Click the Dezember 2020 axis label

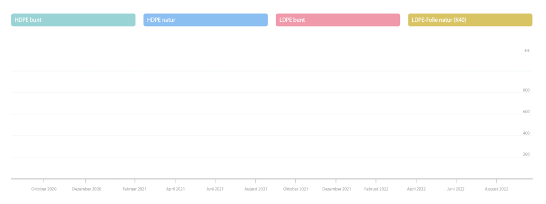tap(87, 189)
